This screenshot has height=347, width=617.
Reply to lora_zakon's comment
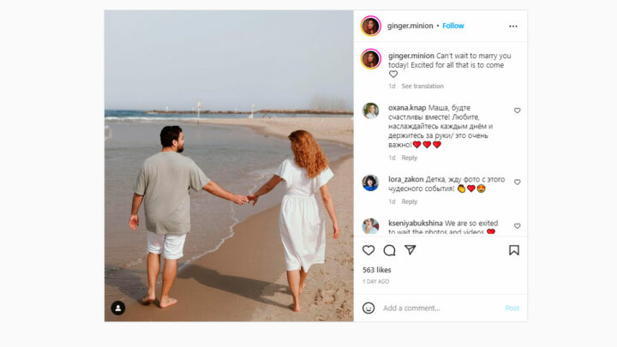[410, 202]
